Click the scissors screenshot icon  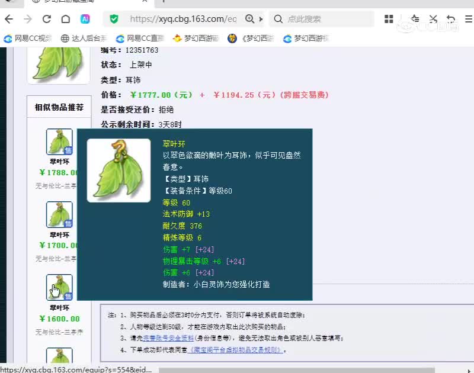click(x=433, y=19)
